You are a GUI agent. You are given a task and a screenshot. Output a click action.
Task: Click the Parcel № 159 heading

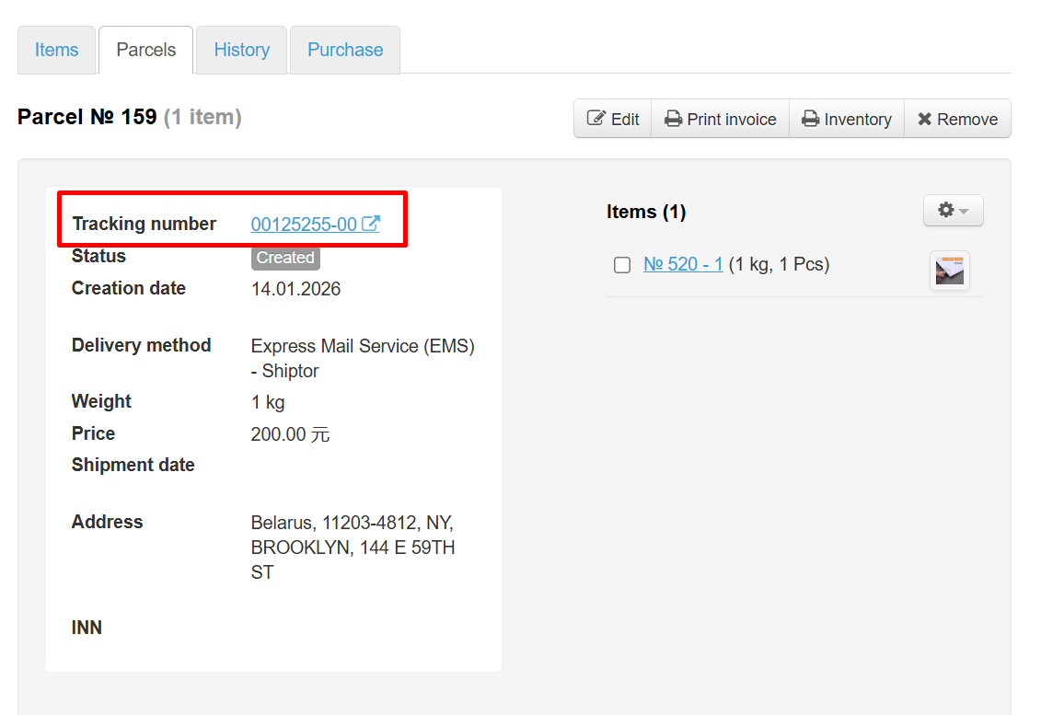(x=87, y=118)
